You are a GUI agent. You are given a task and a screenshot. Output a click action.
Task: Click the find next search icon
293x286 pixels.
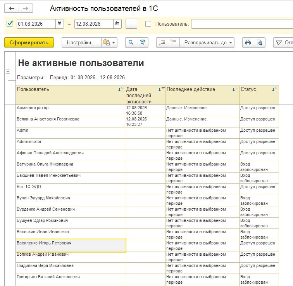point(143,42)
